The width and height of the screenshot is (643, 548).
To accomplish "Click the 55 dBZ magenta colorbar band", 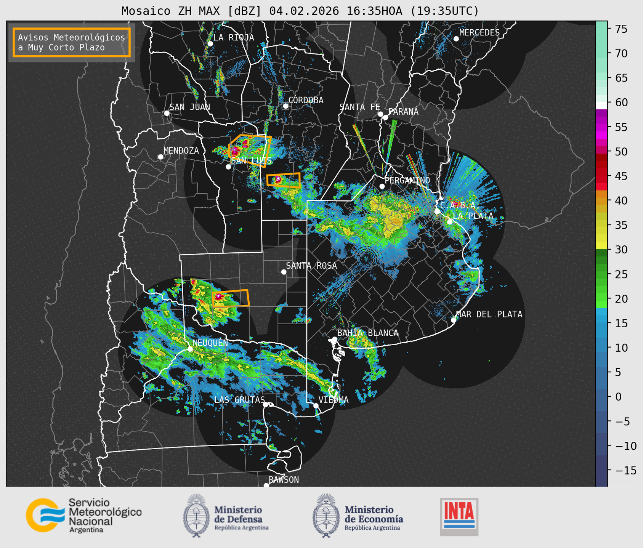I will (x=601, y=127).
